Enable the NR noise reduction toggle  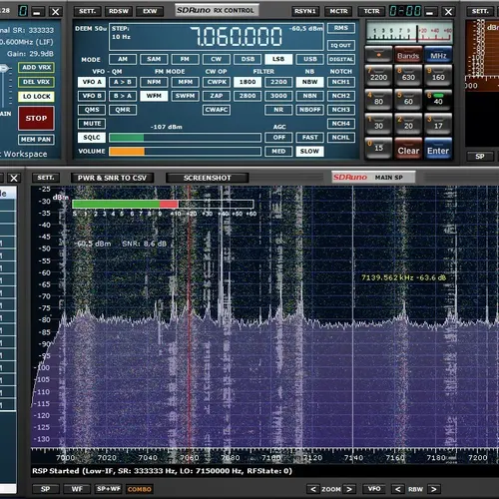[x=278, y=110]
